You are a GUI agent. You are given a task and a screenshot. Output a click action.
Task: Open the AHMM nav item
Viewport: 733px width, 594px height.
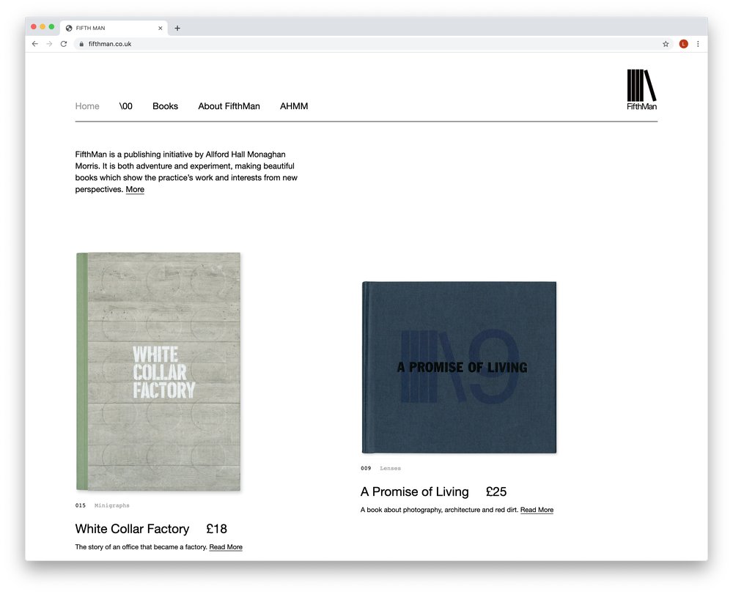[x=294, y=106]
